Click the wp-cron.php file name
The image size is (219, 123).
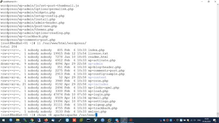click(98, 81)
